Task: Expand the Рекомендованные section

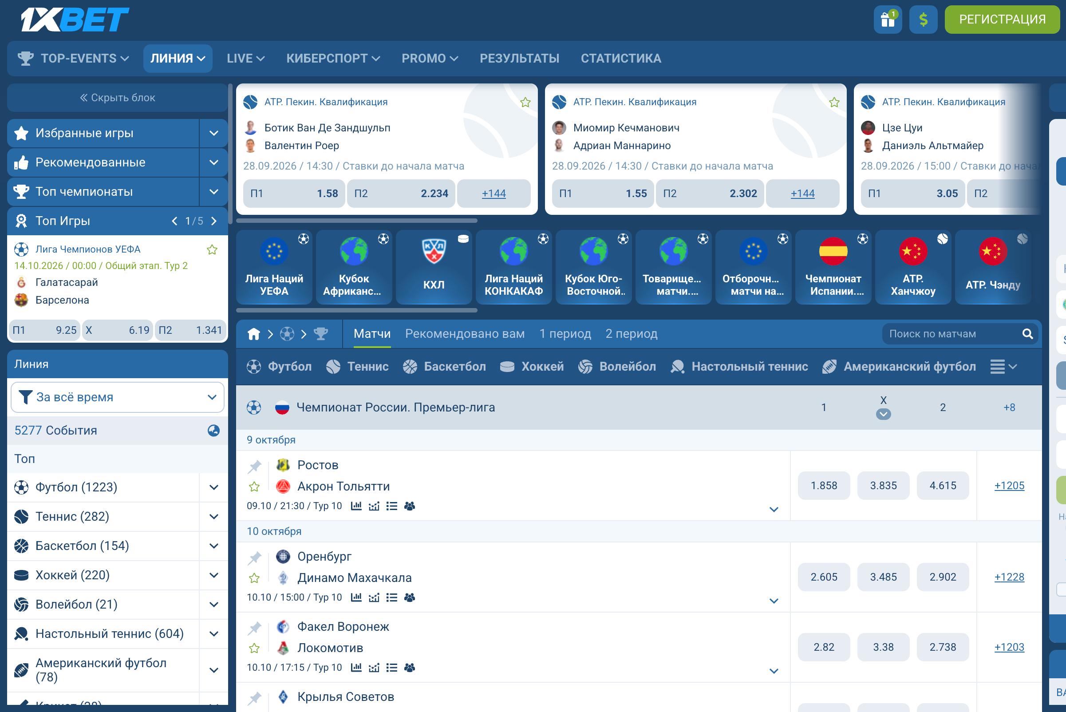Action: click(x=214, y=162)
